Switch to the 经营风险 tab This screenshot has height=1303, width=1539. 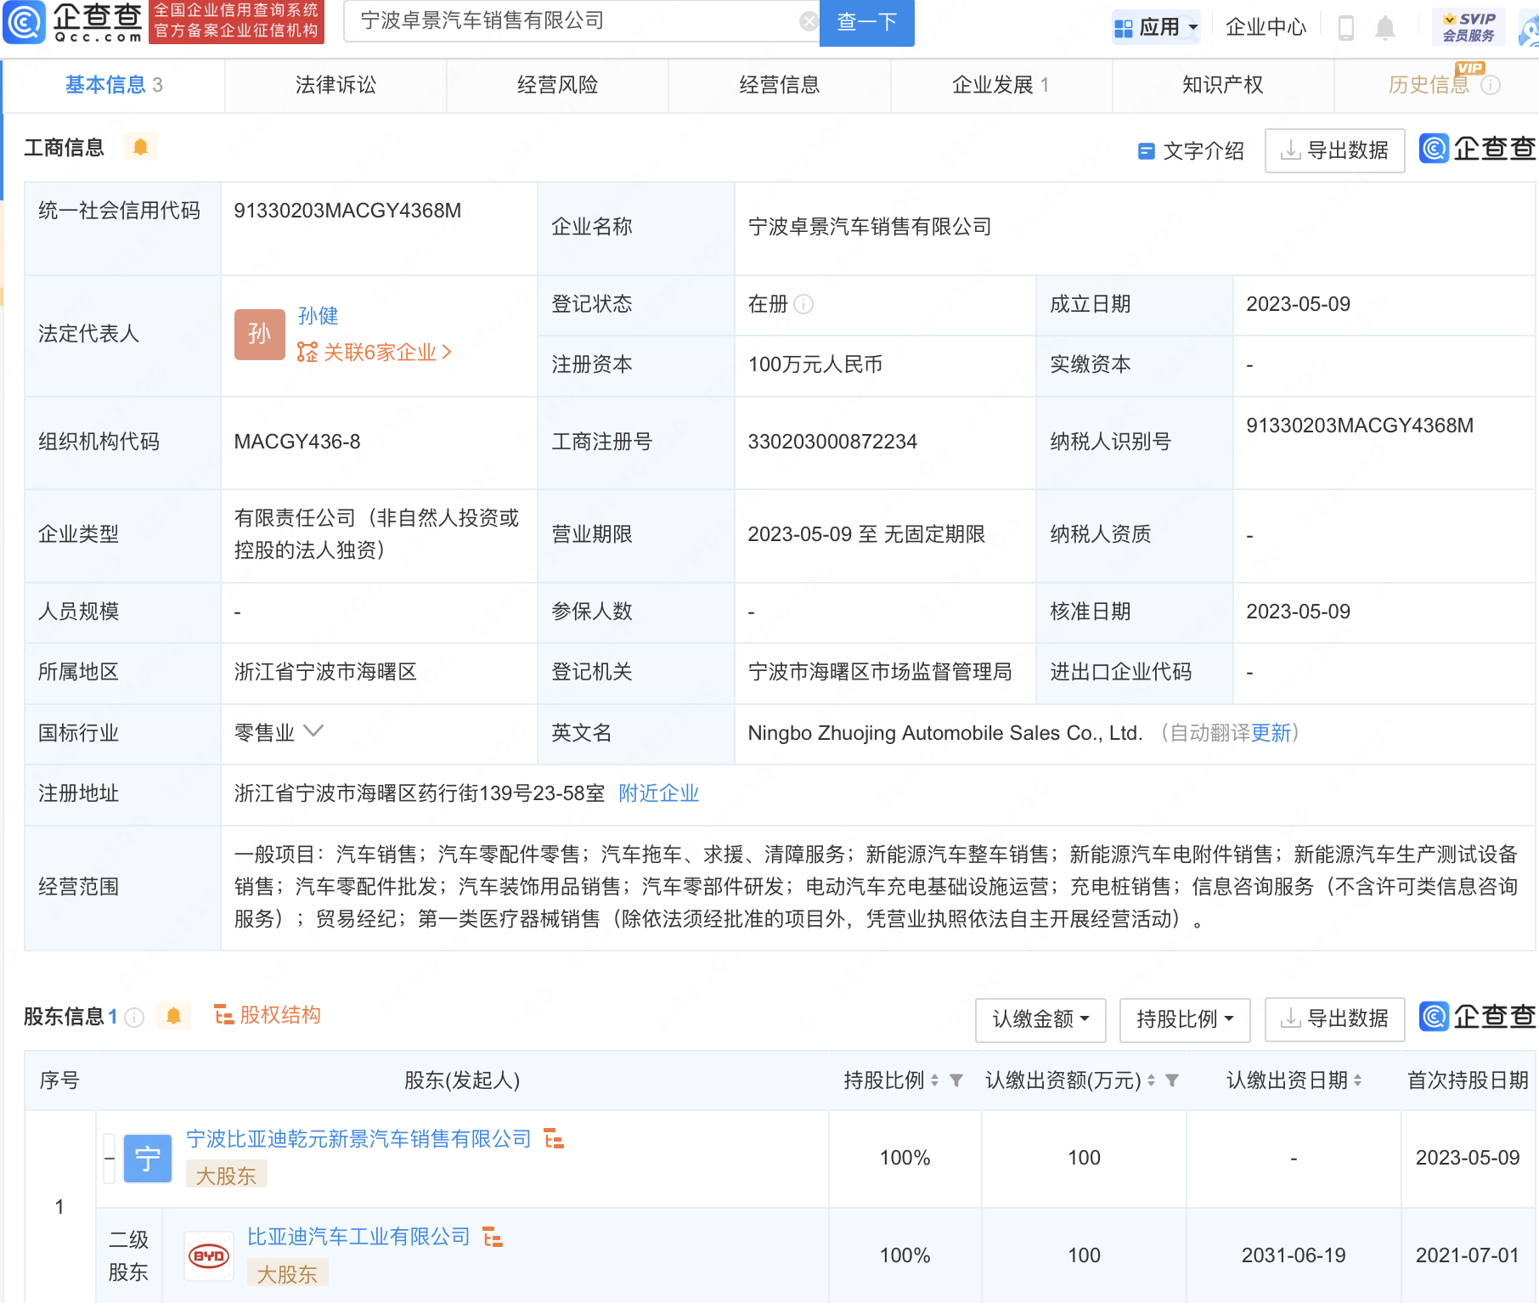[x=557, y=85]
